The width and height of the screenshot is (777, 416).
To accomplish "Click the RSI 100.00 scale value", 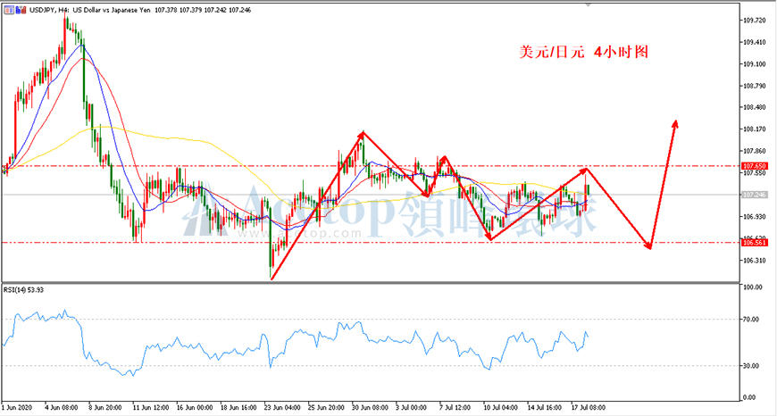I will tap(755, 287).
